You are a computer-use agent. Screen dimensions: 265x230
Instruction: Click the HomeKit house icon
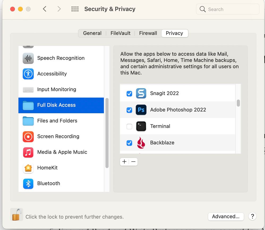point(28,168)
